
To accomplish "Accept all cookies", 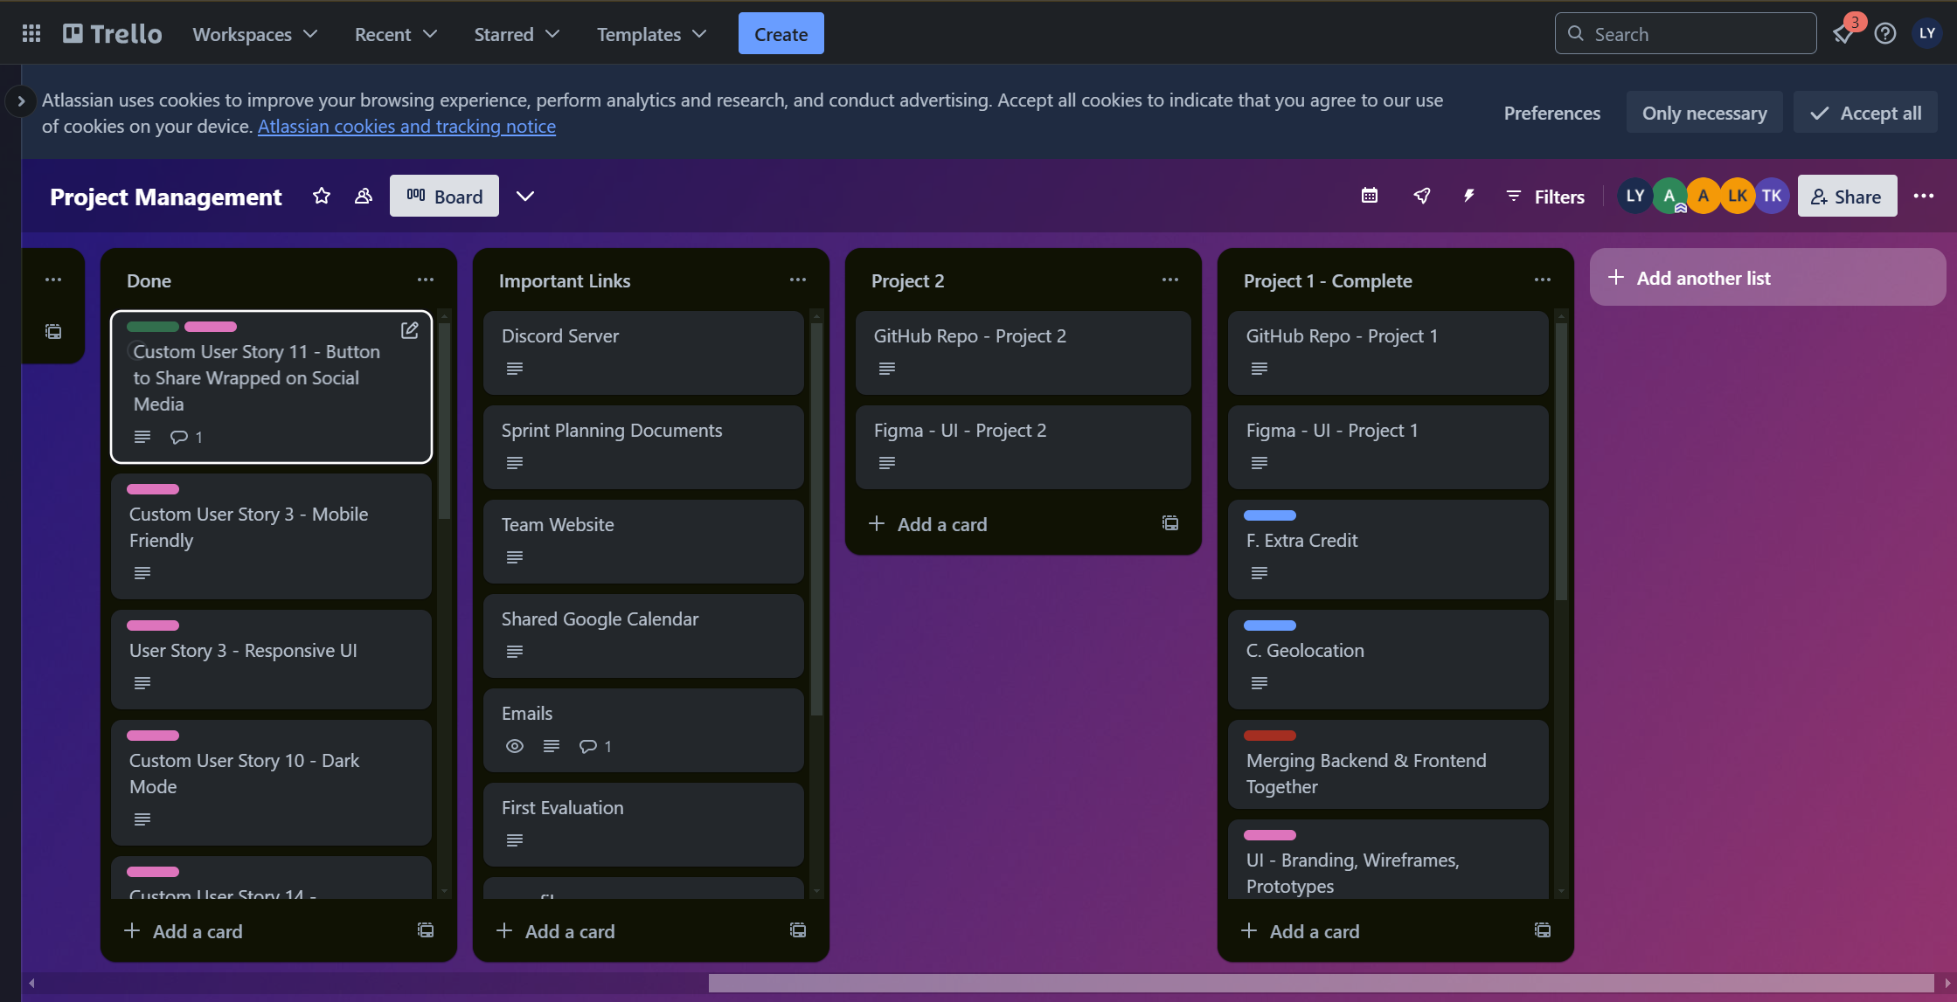I will (x=1865, y=113).
